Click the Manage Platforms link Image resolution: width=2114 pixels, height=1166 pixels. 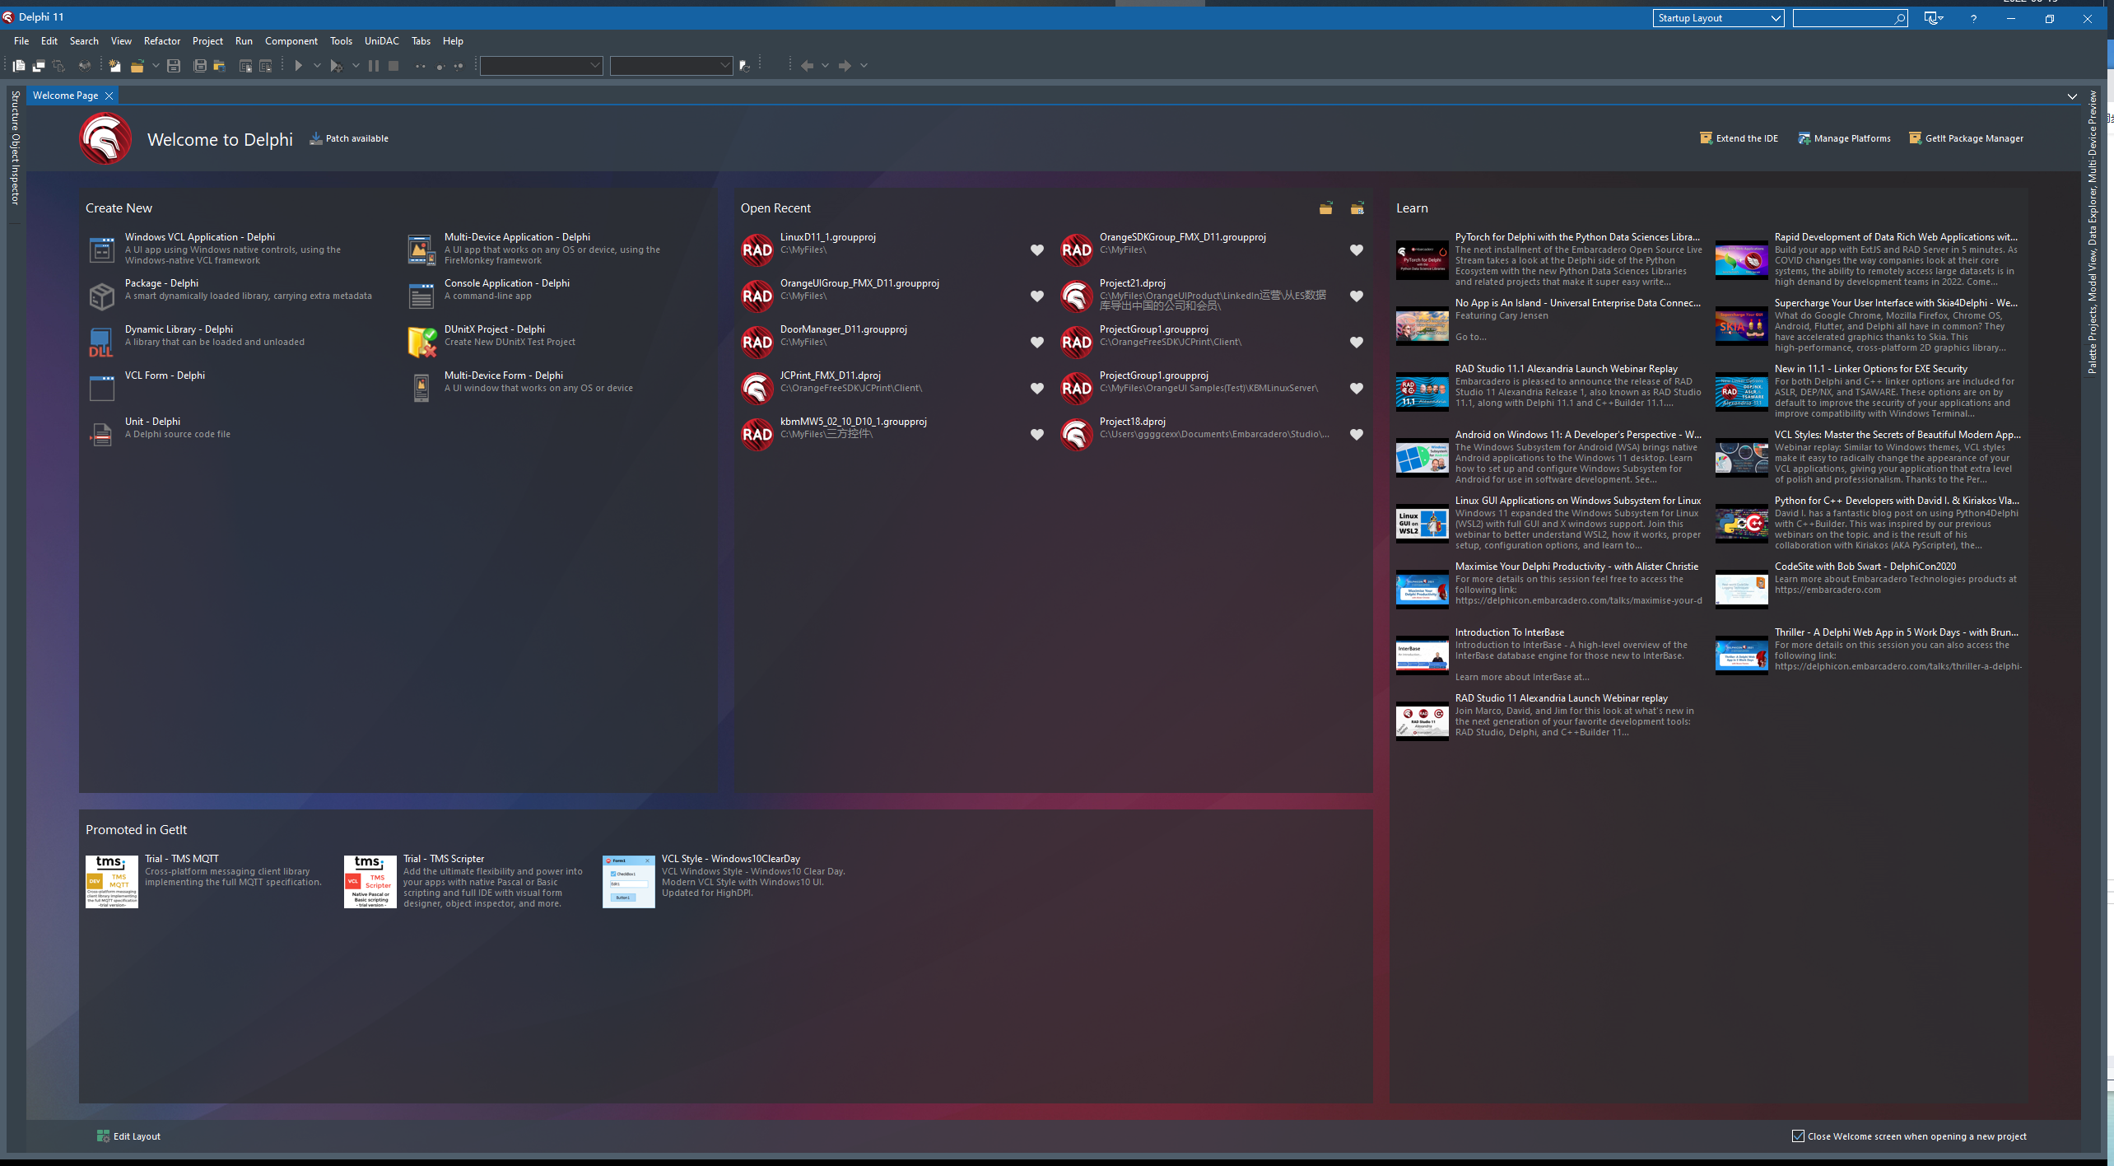click(x=1845, y=138)
